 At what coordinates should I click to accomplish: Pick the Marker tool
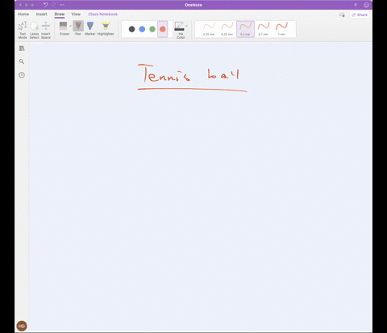click(x=90, y=28)
